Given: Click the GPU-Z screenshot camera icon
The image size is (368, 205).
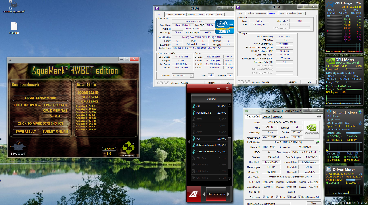Looking at the screenshot, I should [x=319, y=116].
